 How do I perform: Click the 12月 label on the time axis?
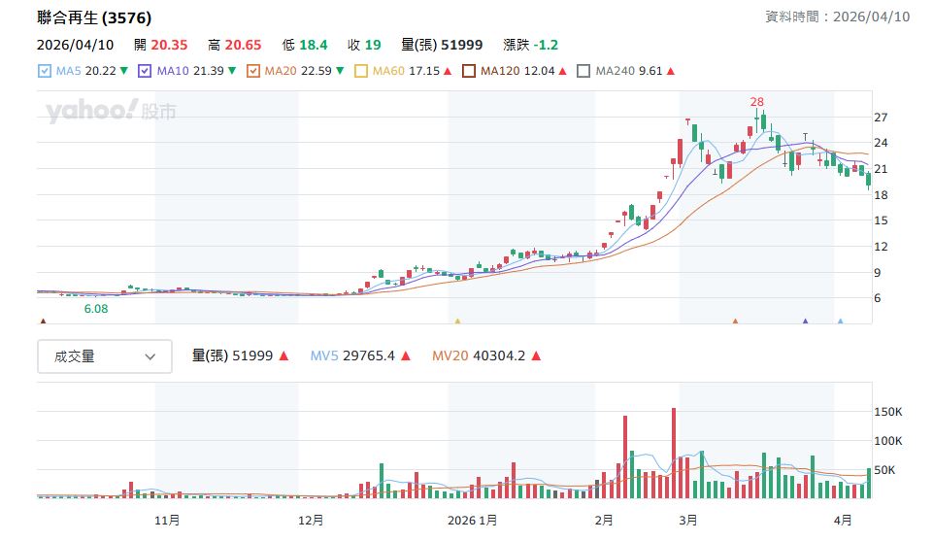pyautogui.click(x=311, y=520)
